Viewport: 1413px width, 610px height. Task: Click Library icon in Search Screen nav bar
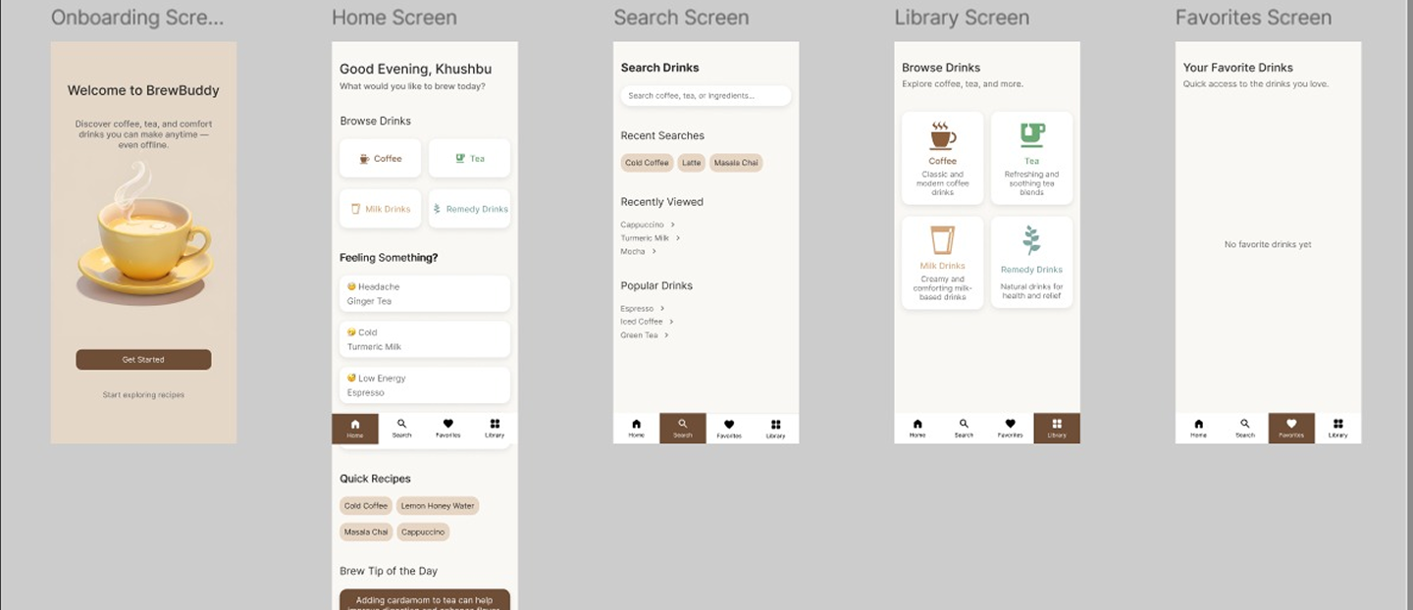[x=776, y=425]
